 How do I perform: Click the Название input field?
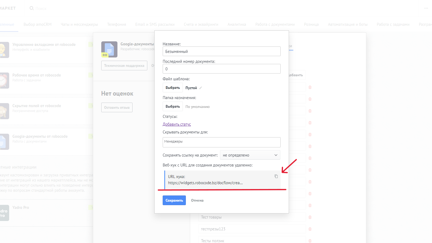(x=222, y=51)
